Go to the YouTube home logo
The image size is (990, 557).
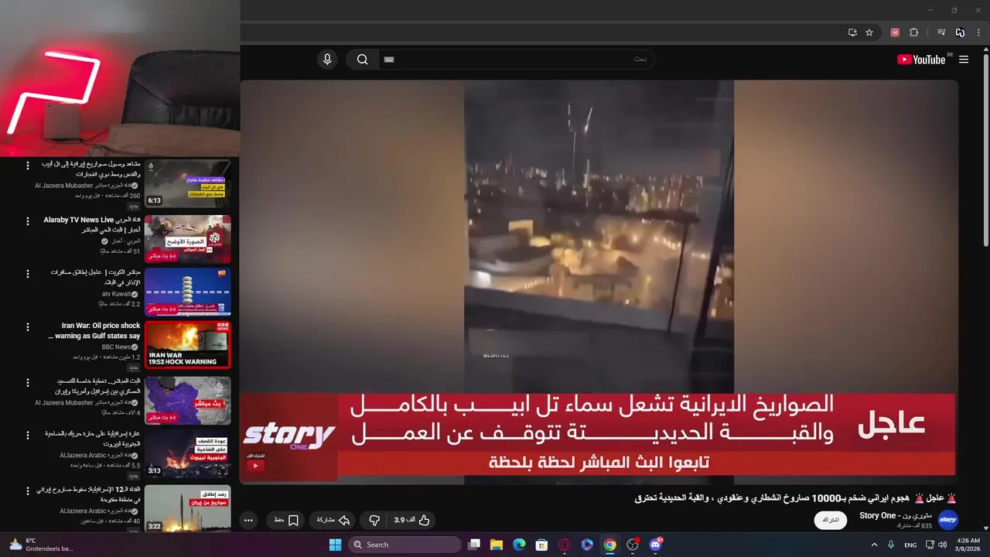click(x=921, y=60)
